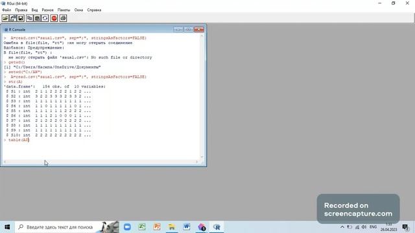The height and width of the screenshot is (233, 415).
Task: Click the console vertical scrollbar up arrow
Action: click(x=202, y=36)
